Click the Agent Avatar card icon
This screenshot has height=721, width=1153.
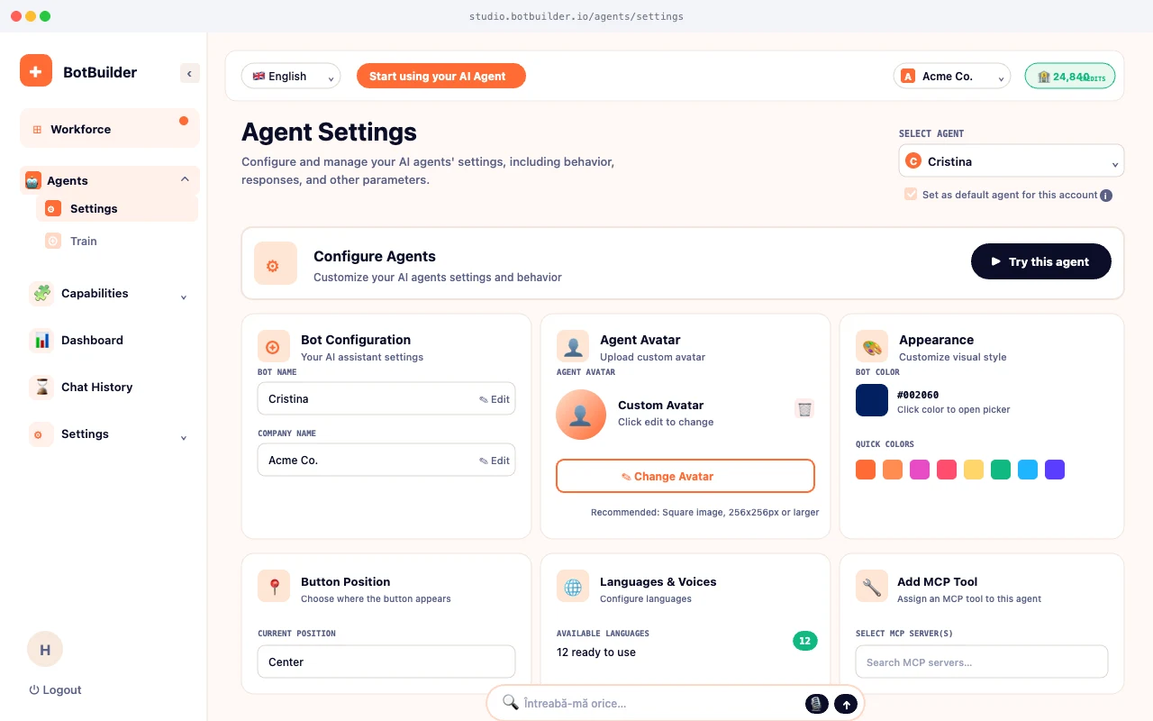tap(573, 346)
